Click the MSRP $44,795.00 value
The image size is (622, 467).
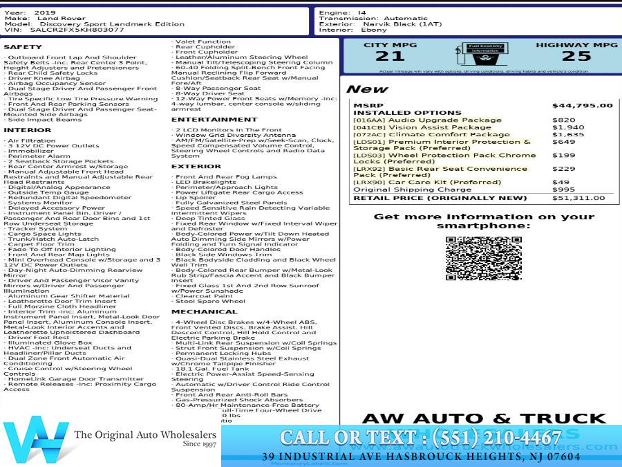click(583, 106)
